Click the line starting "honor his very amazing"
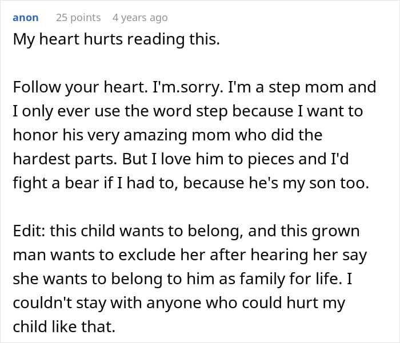The height and width of the screenshot is (343, 400). pos(167,135)
